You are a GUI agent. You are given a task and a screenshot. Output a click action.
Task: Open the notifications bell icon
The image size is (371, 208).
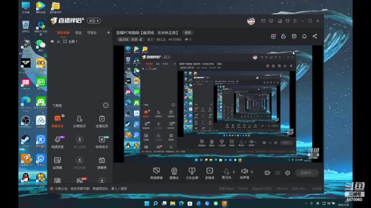(304, 36)
